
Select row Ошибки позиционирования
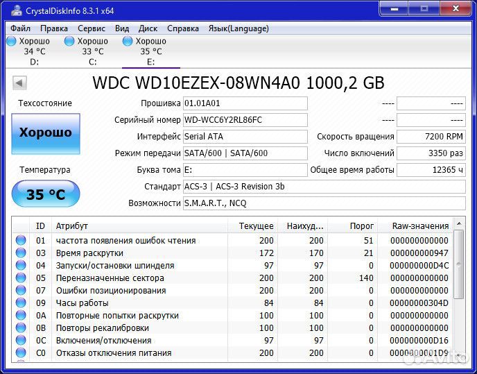(x=232, y=290)
